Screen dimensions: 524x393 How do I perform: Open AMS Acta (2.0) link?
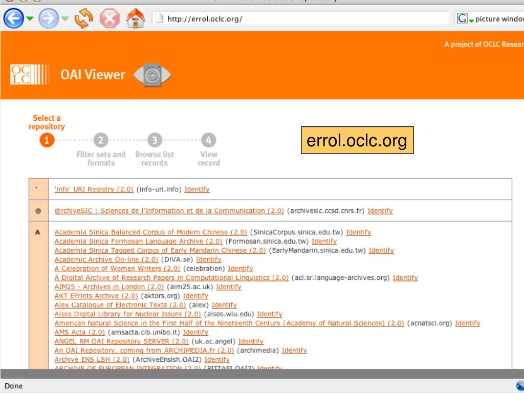(x=80, y=332)
